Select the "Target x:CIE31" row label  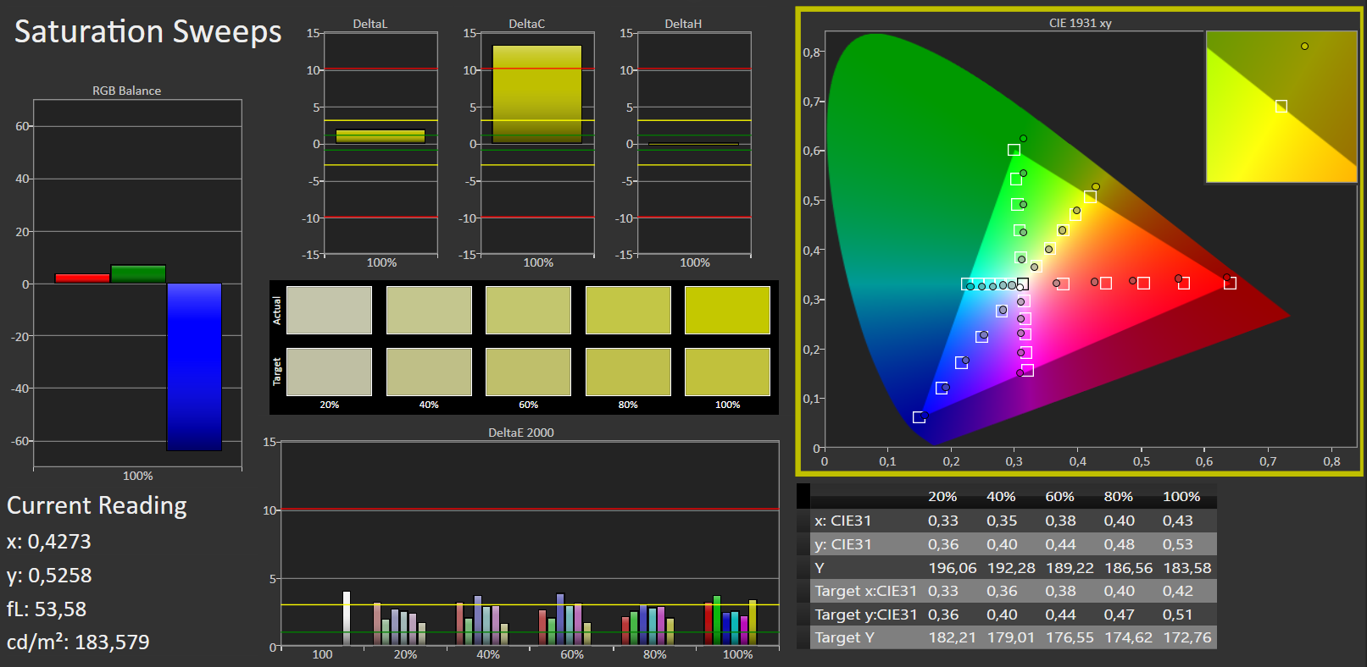(x=865, y=591)
